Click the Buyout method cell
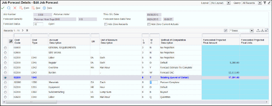272x106 pixels. tap(181, 92)
